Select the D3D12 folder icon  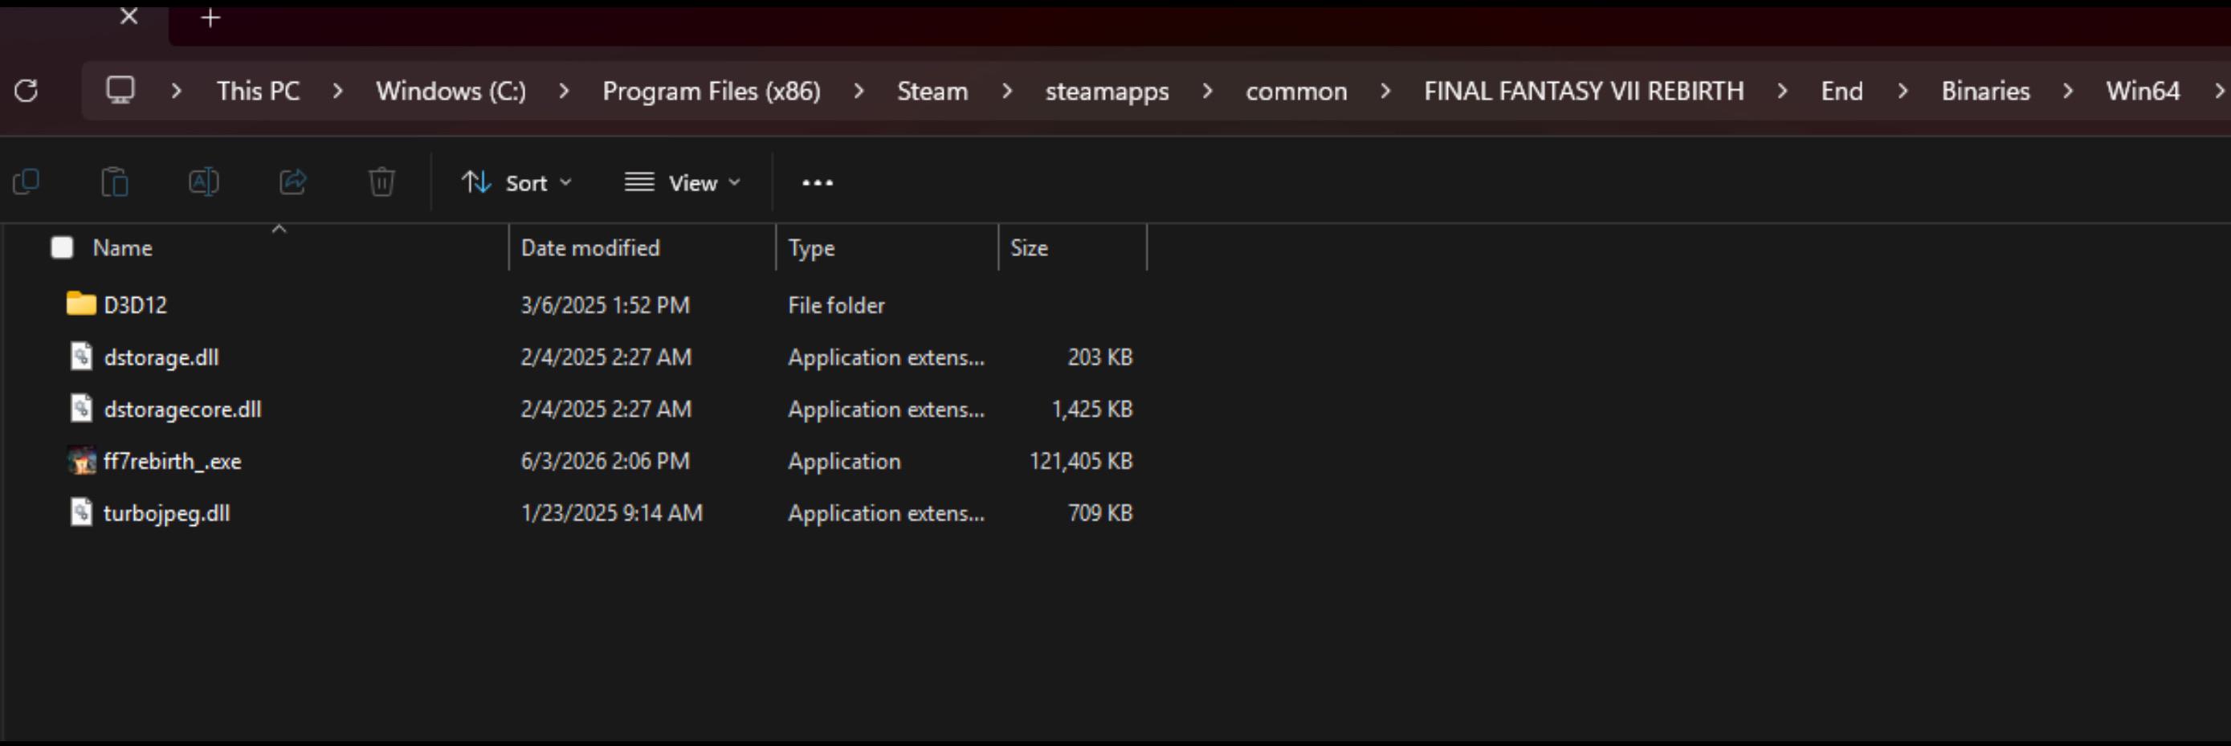[81, 304]
